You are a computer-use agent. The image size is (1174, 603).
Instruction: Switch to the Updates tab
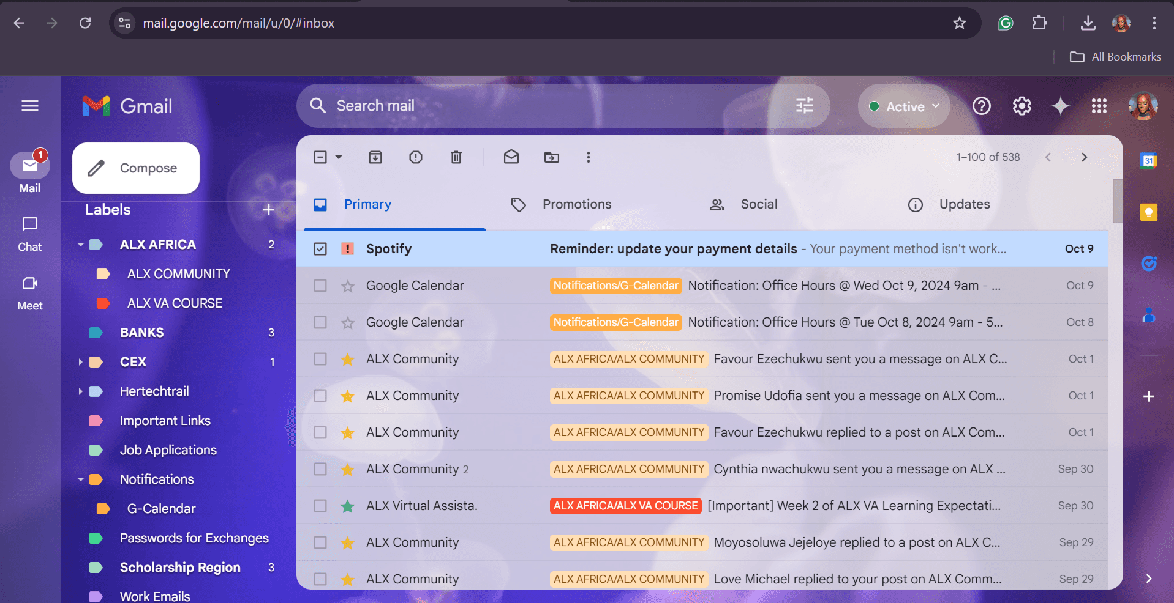click(965, 204)
